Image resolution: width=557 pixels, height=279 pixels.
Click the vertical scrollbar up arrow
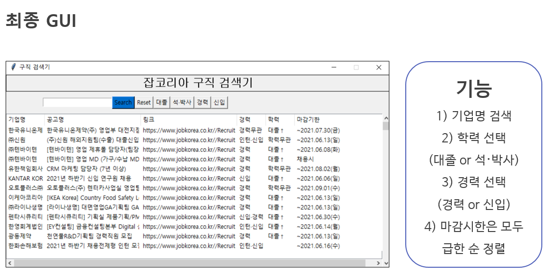386,118
